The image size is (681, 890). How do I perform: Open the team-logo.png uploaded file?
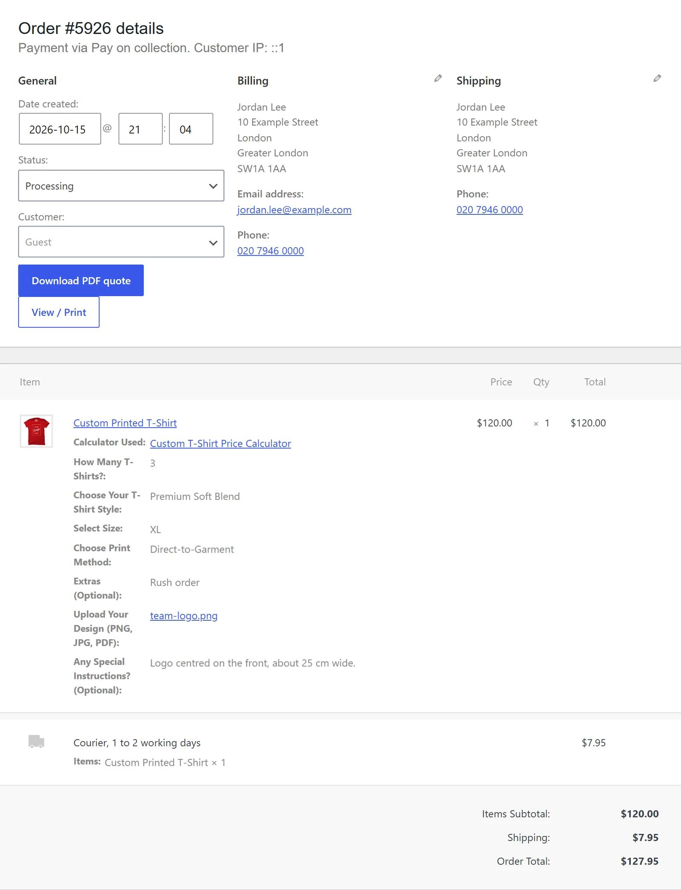pos(184,616)
